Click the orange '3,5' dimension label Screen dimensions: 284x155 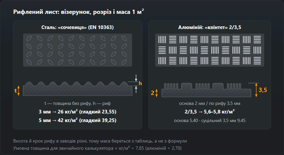263,90
